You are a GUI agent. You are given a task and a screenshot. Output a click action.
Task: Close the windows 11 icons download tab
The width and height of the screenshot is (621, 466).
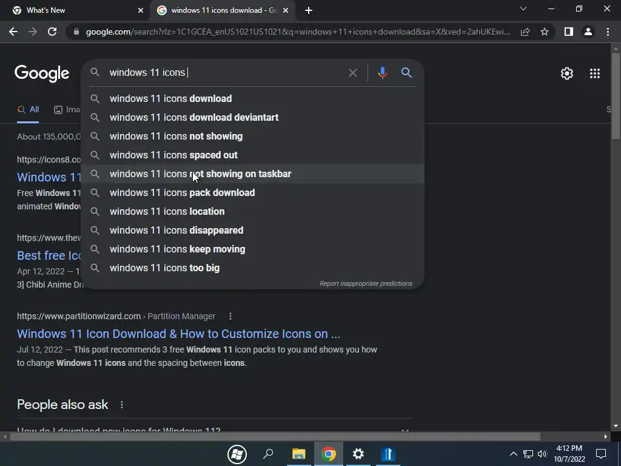click(x=286, y=11)
